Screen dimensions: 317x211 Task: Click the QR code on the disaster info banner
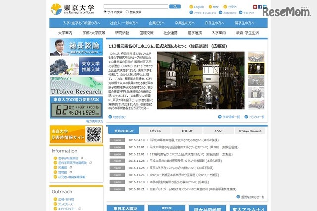click(x=94, y=134)
